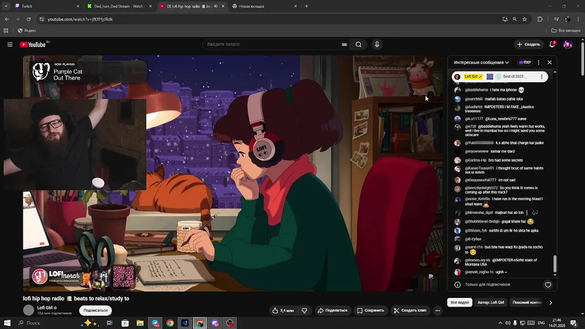Open live chat options three-dot menu
Image resolution: width=585 pixels, height=329 pixels.
pyautogui.click(x=538, y=62)
